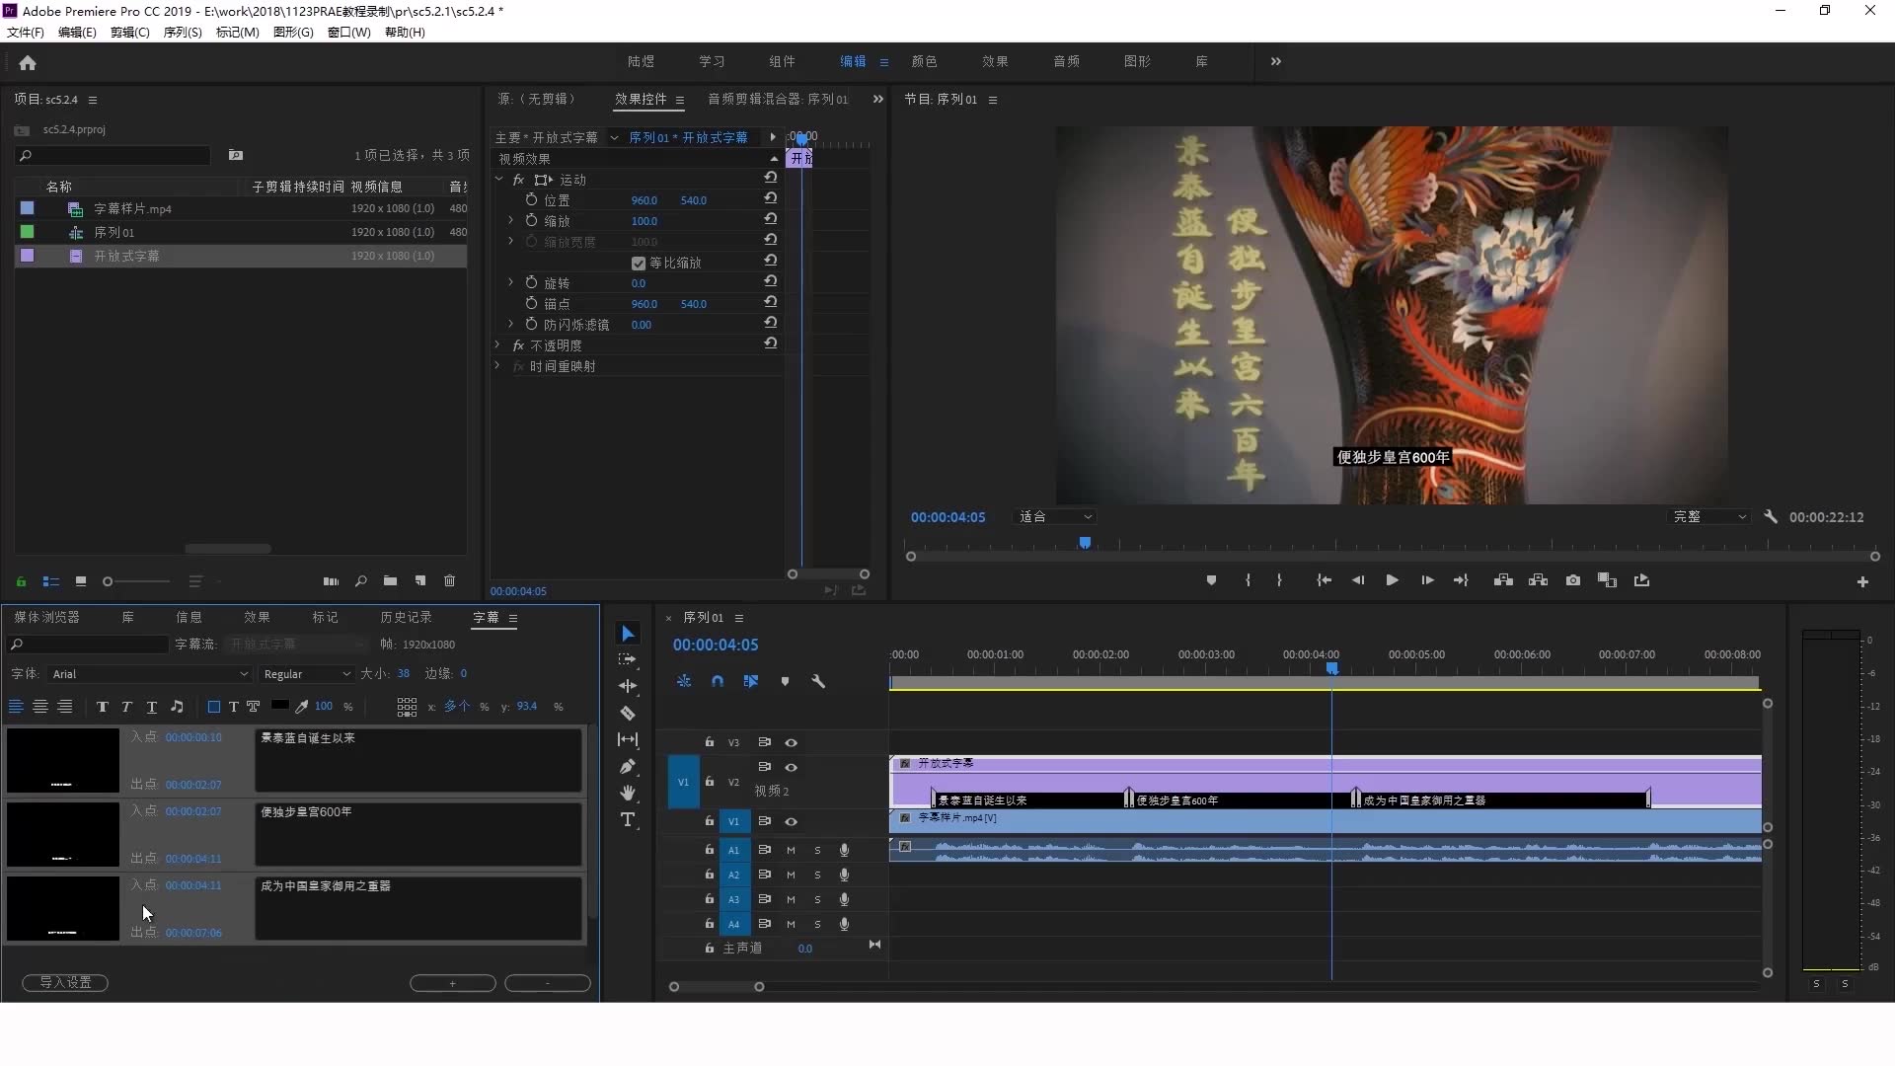
Task: Select the Hand tool
Action: pos(629,793)
